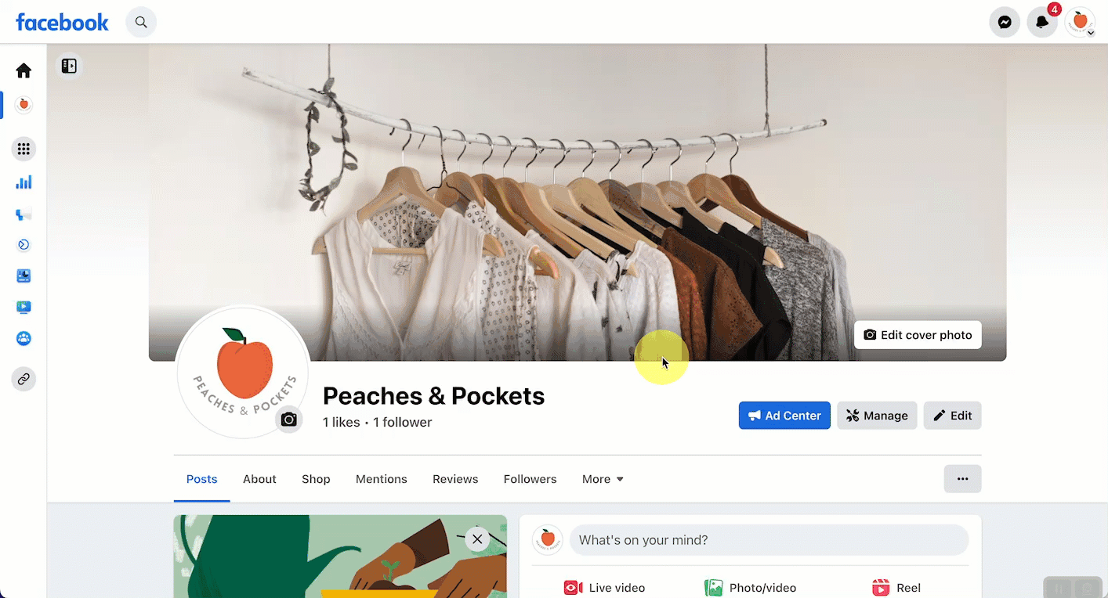Switch to the About tab
Image resolution: width=1108 pixels, height=598 pixels.
(259, 479)
